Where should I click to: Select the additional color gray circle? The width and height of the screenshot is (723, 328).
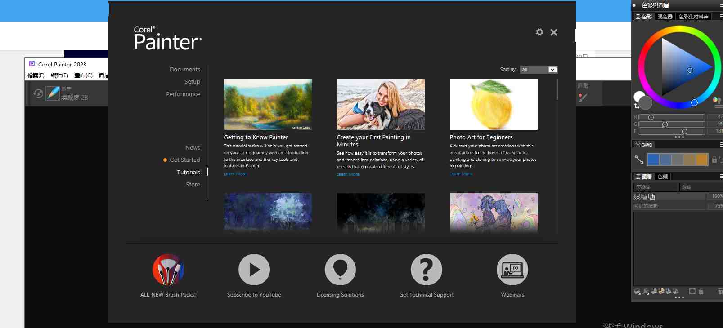pos(646,103)
